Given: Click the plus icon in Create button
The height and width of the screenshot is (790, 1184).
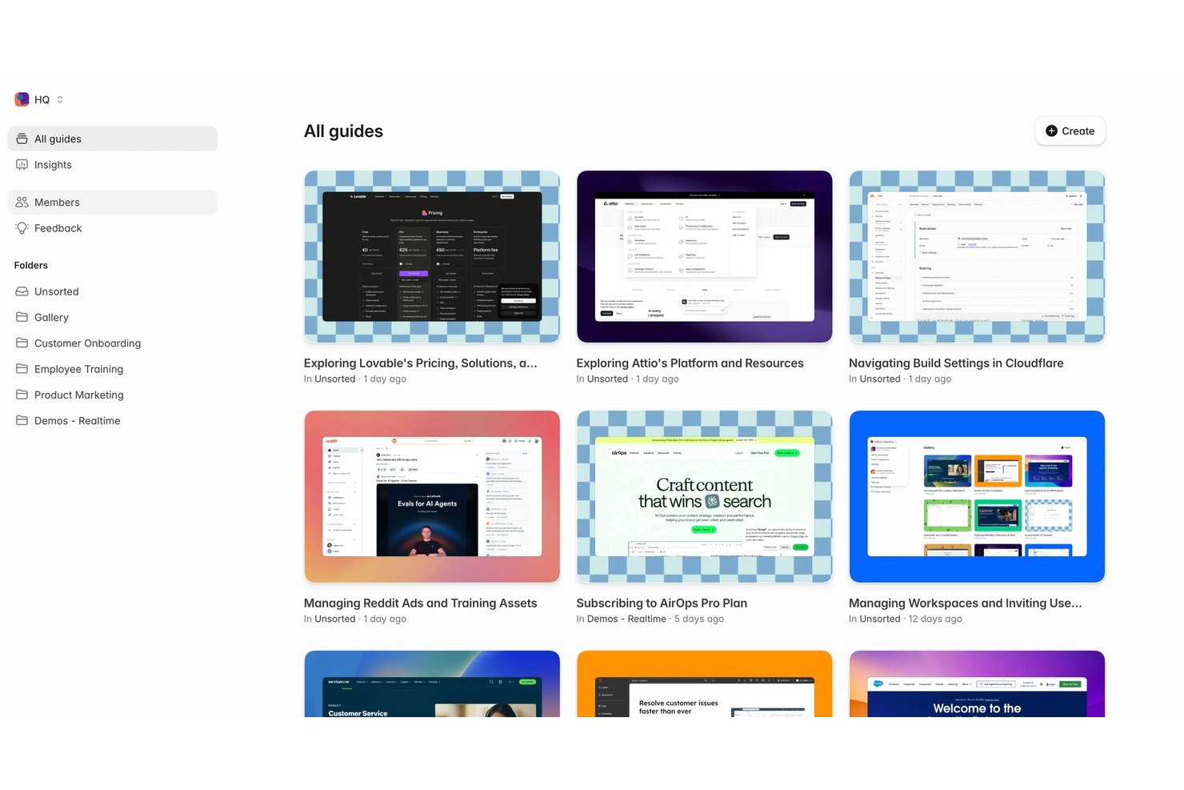Looking at the screenshot, I should pos(1051,130).
